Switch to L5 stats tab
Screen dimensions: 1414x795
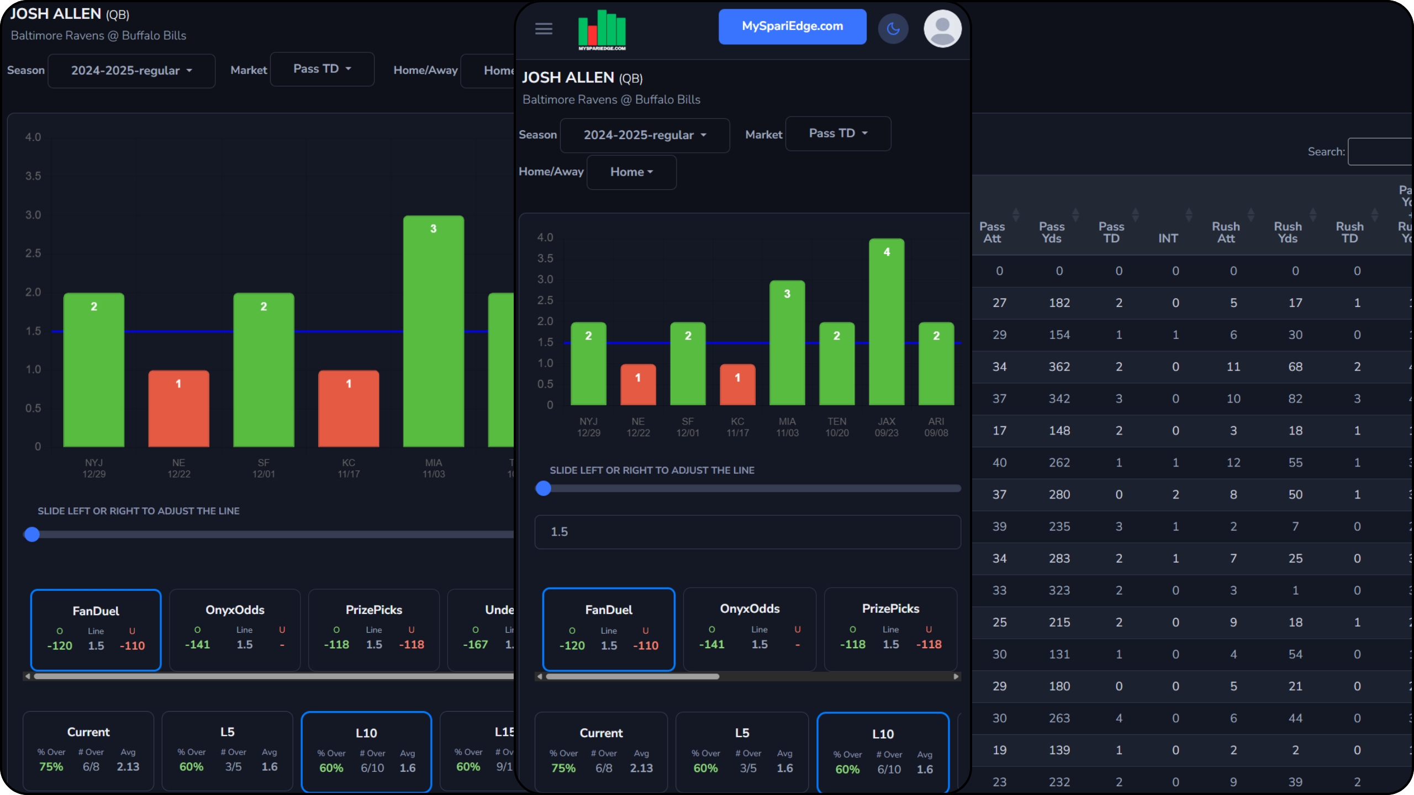pos(741,751)
